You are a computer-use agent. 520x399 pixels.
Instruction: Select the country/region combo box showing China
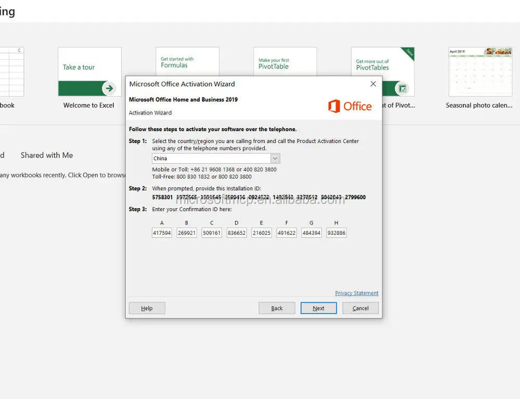pyautogui.click(x=216, y=159)
